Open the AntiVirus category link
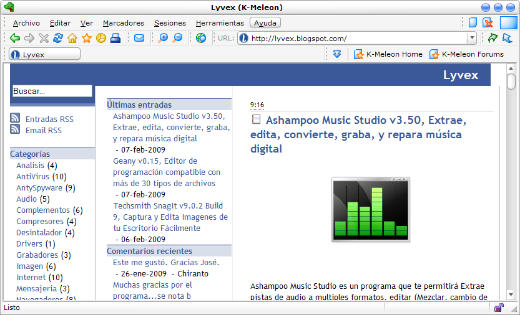 32,177
